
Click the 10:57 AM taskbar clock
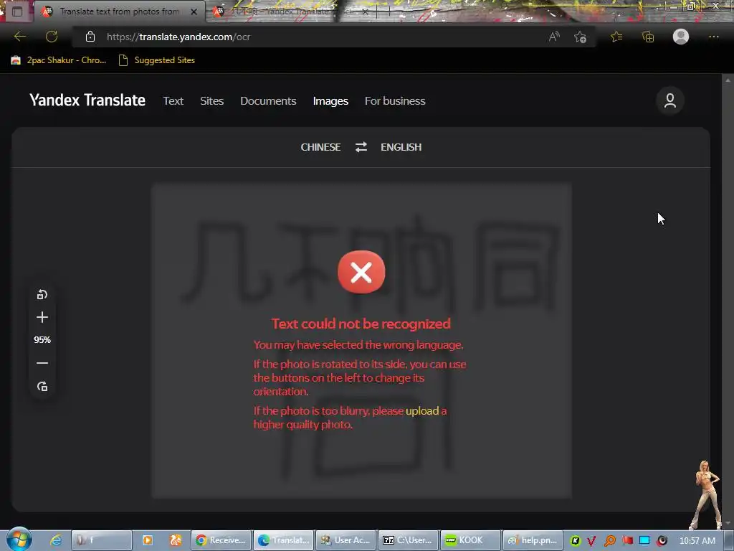click(697, 541)
